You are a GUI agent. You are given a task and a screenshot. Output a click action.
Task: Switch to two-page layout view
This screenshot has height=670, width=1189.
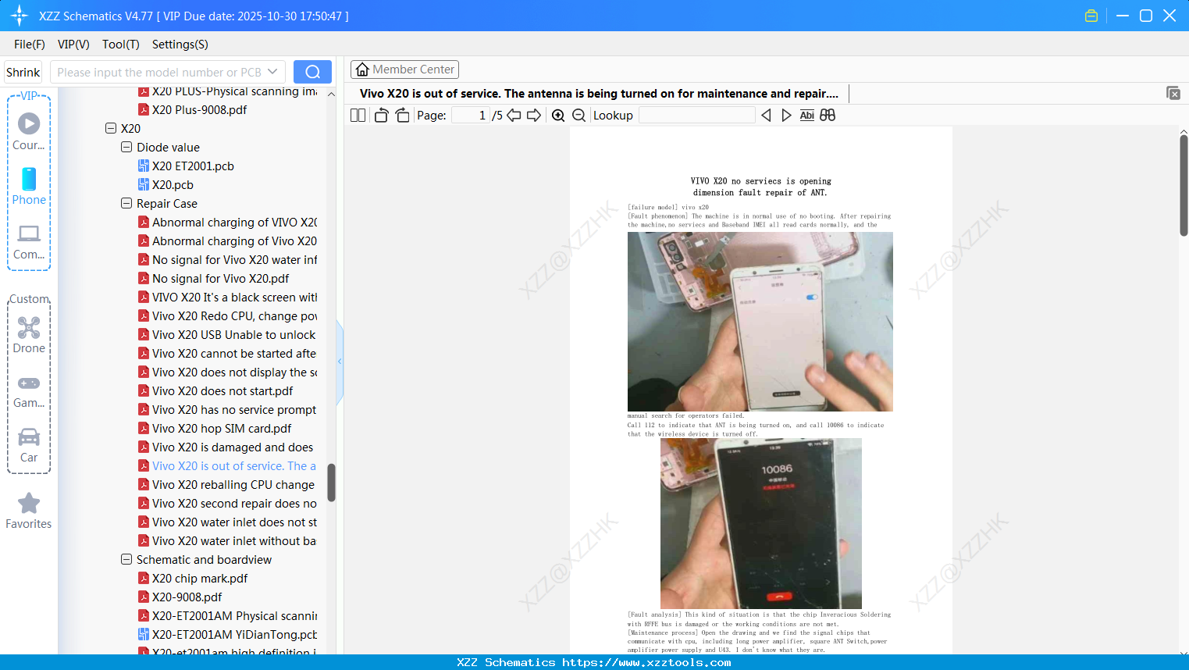pyautogui.click(x=358, y=115)
